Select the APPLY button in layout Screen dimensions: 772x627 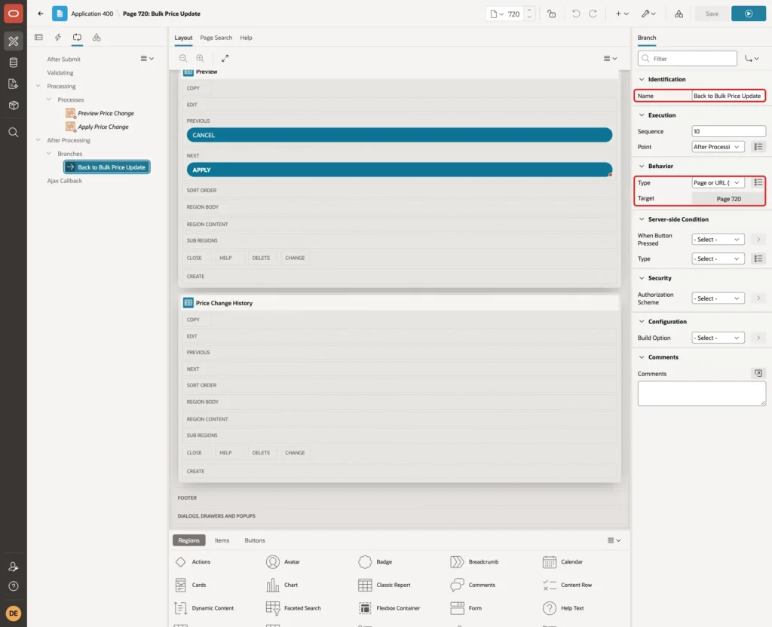click(x=400, y=170)
